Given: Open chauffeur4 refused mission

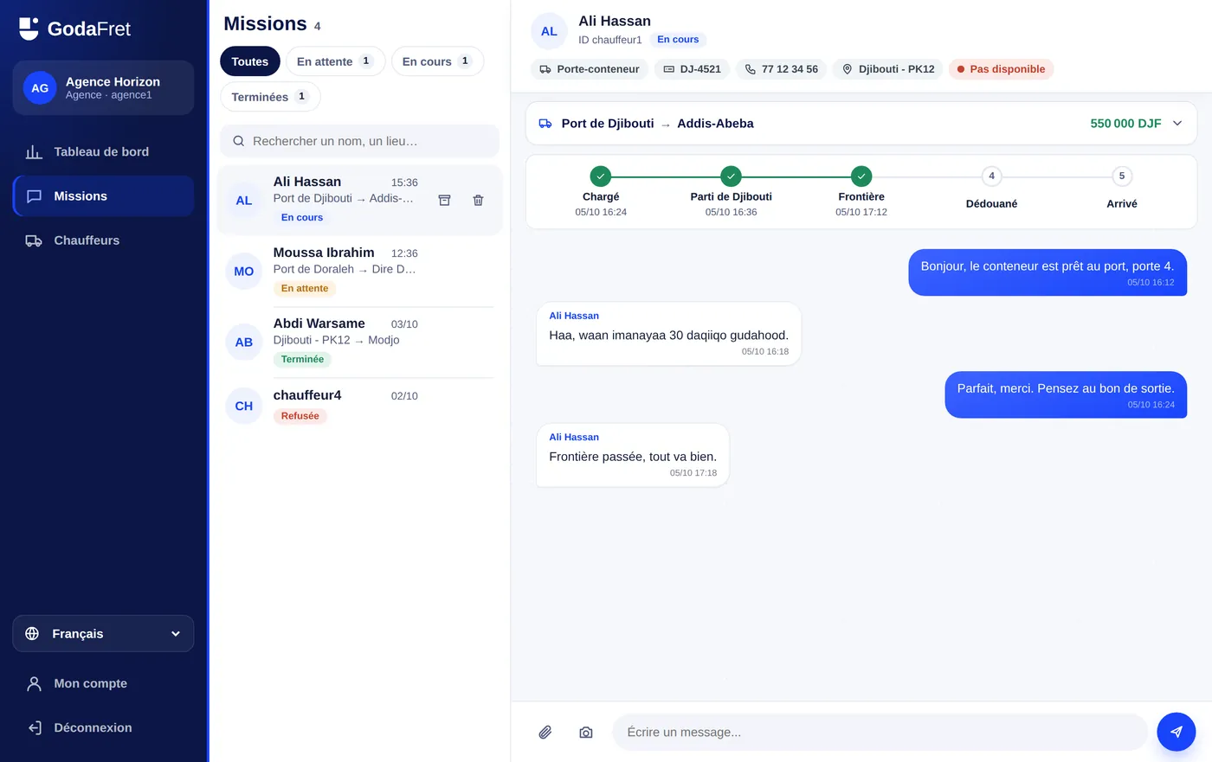Looking at the screenshot, I should (x=359, y=406).
